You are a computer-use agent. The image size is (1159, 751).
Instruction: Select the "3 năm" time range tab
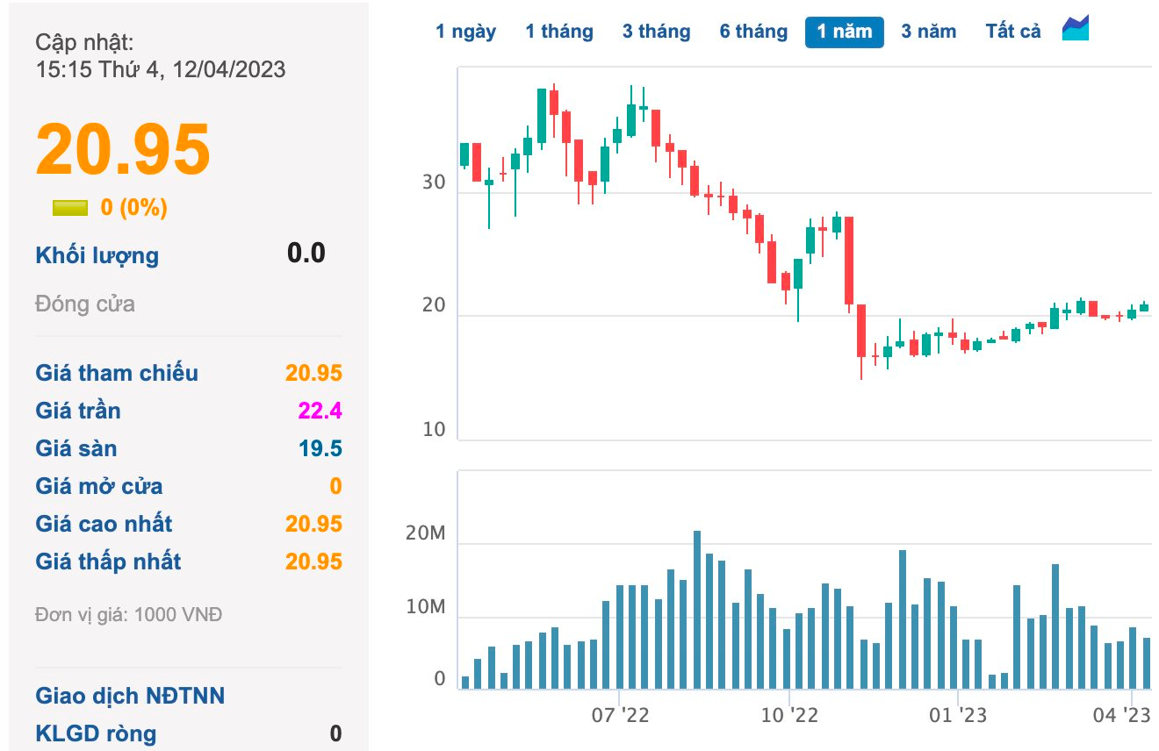click(929, 32)
